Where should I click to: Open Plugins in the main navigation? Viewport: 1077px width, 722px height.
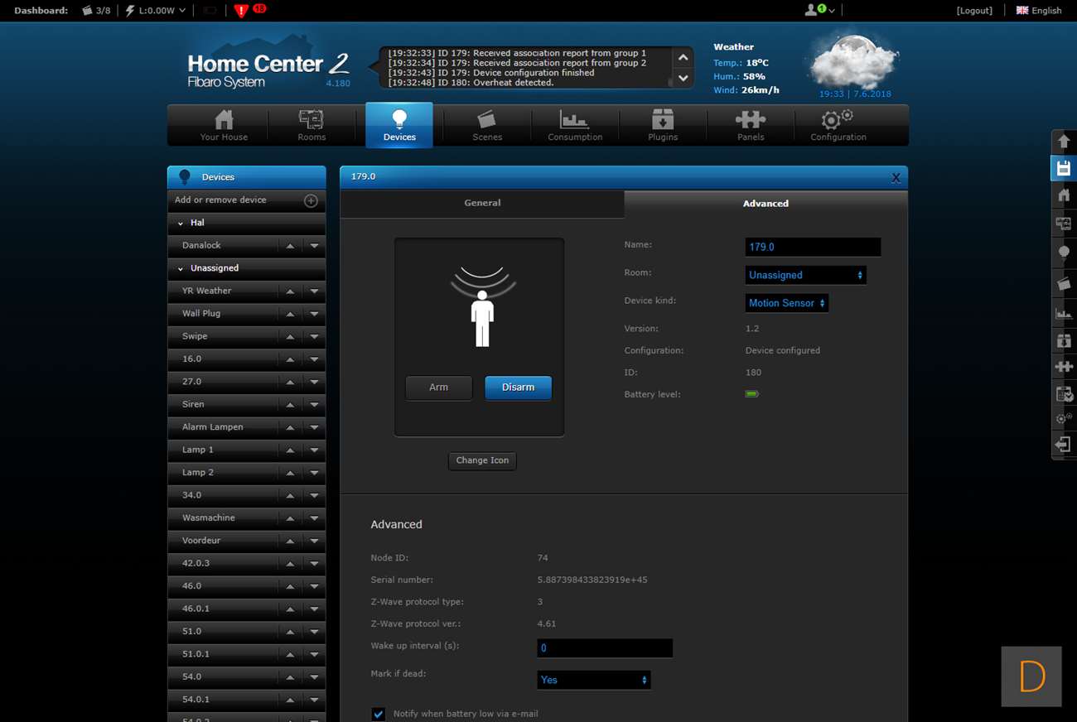point(663,126)
